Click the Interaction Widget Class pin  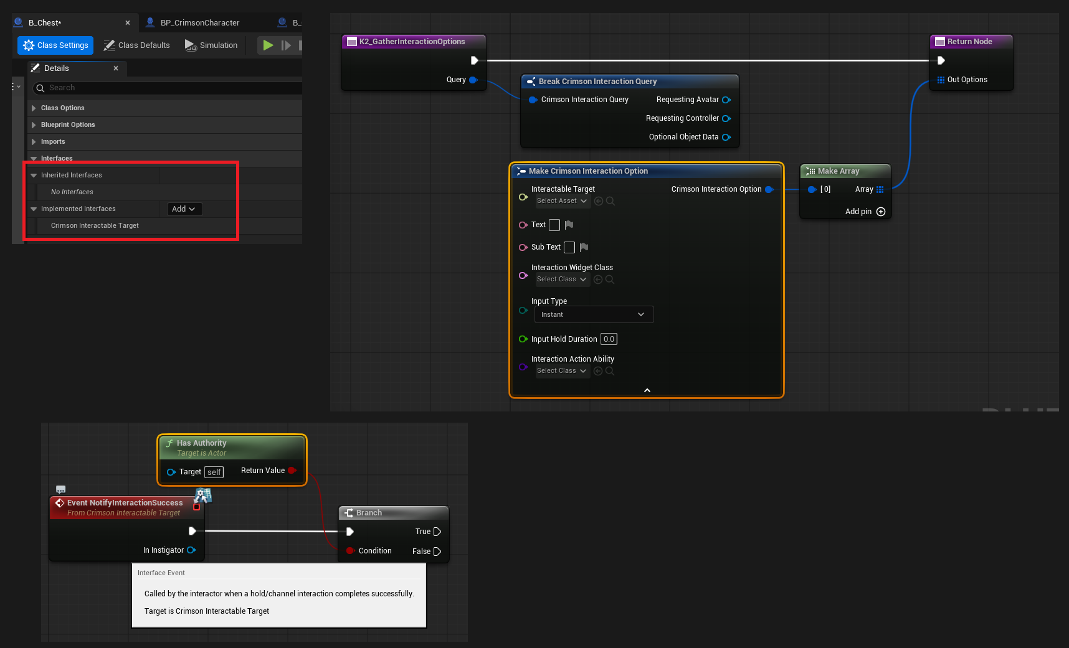523,275
